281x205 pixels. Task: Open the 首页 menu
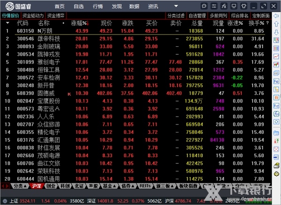click(x=59, y=7)
